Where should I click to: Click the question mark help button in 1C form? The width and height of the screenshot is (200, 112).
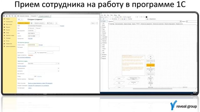coord(97,23)
